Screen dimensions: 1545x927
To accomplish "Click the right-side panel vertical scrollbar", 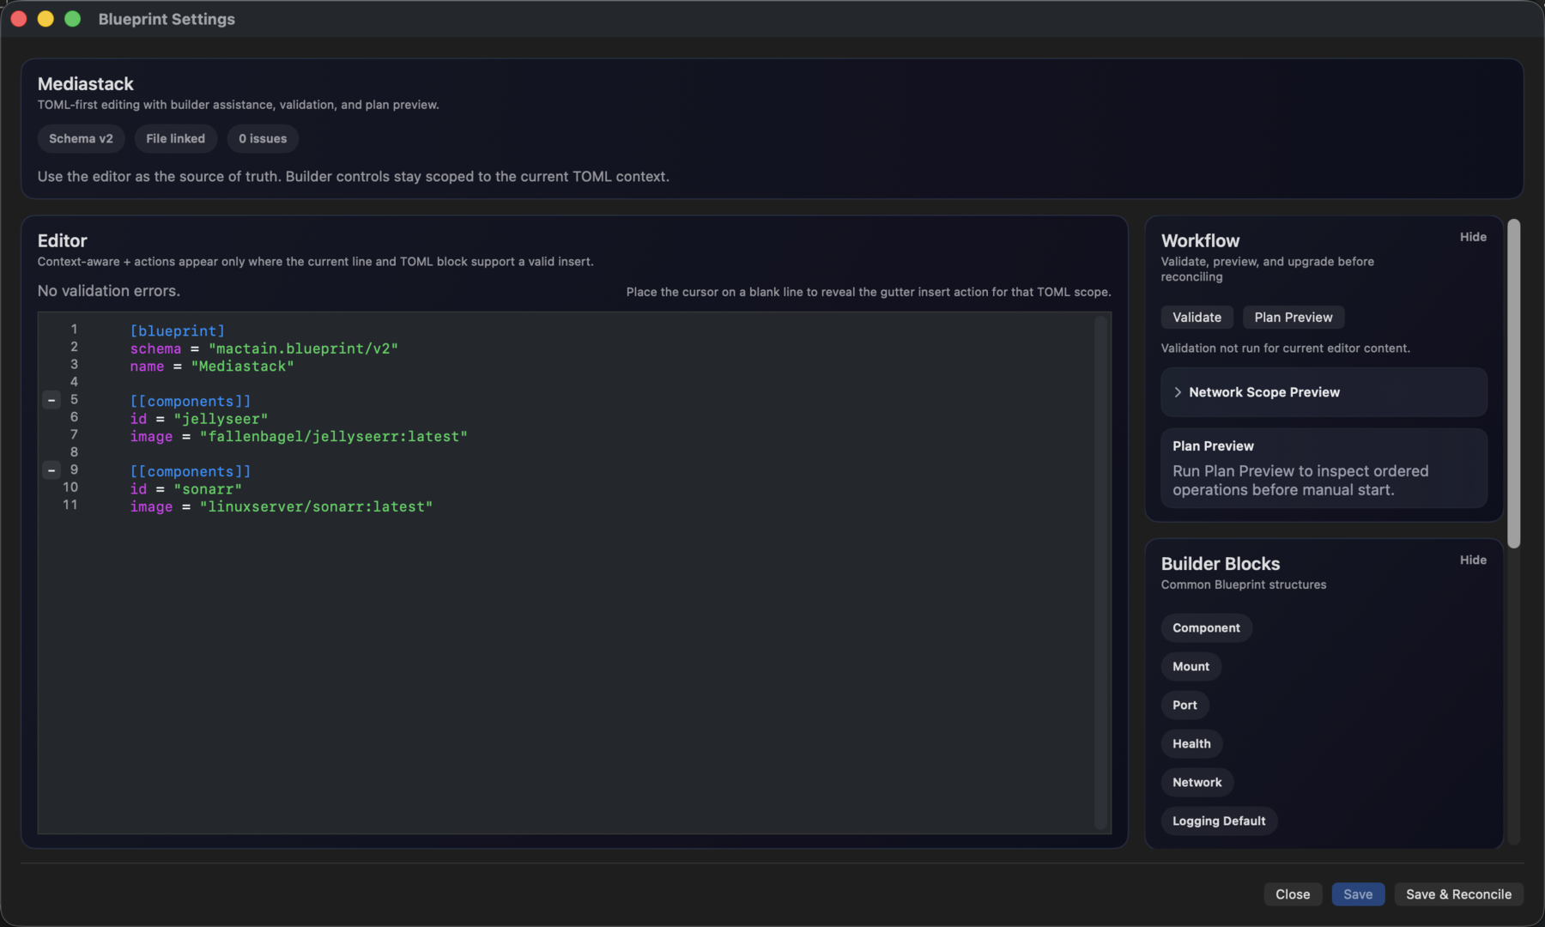I will 1513,384.
